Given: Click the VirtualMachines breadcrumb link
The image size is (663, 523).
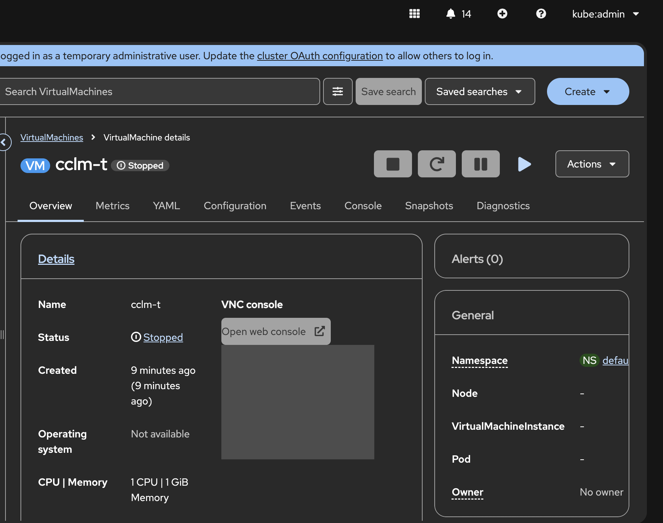Looking at the screenshot, I should [x=52, y=138].
